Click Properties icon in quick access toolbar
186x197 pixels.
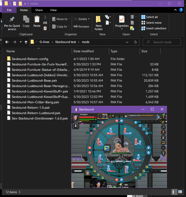click(15, 4)
